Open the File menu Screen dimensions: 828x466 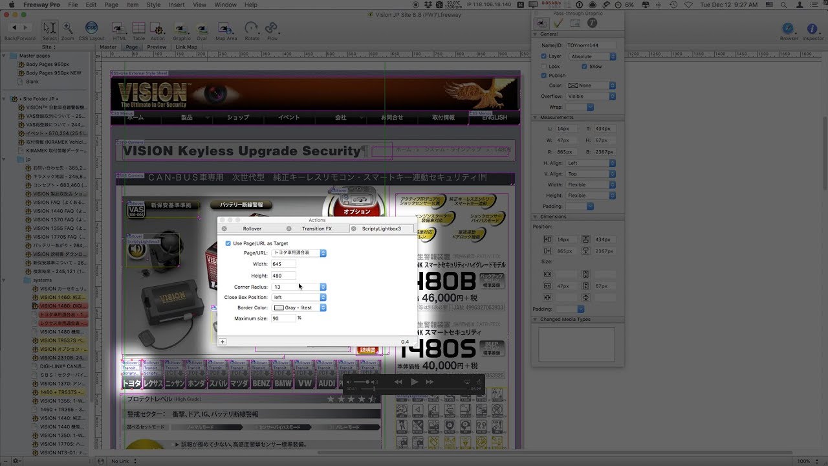tap(72, 5)
